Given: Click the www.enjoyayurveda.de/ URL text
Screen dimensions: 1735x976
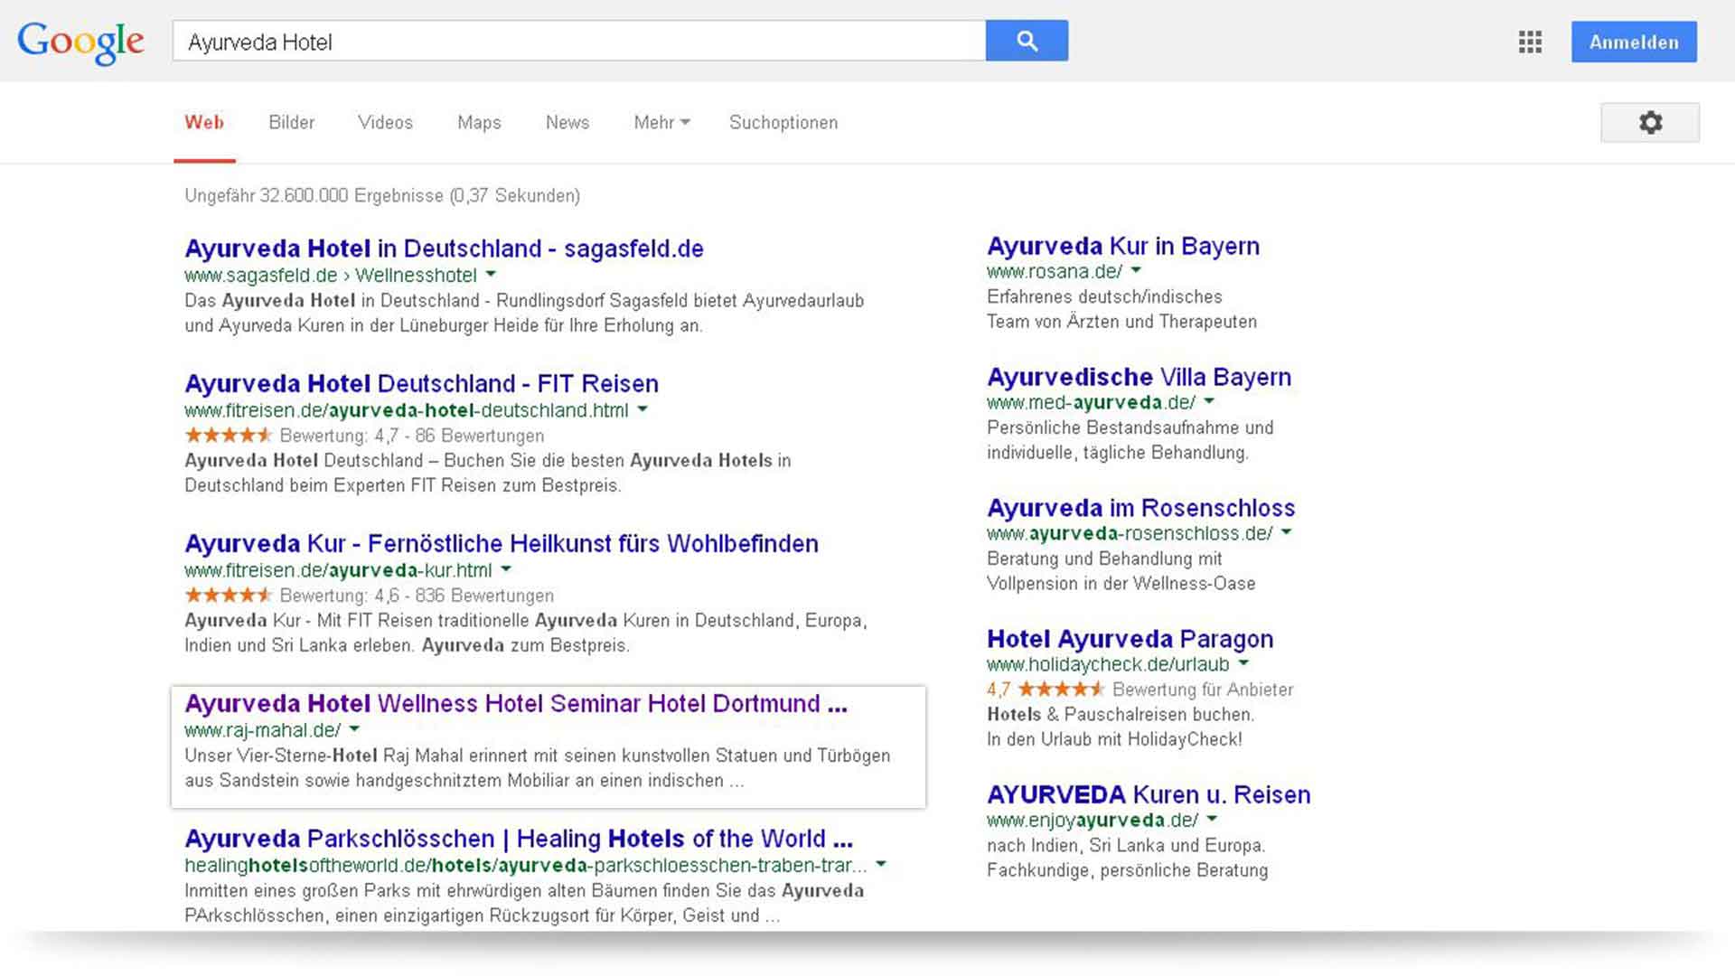Looking at the screenshot, I should click(1093, 820).
